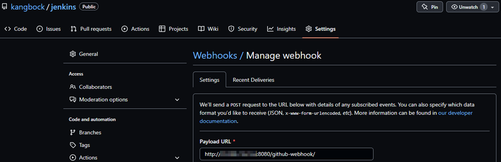Go to Pull requests tab

(x=91, y=29)
